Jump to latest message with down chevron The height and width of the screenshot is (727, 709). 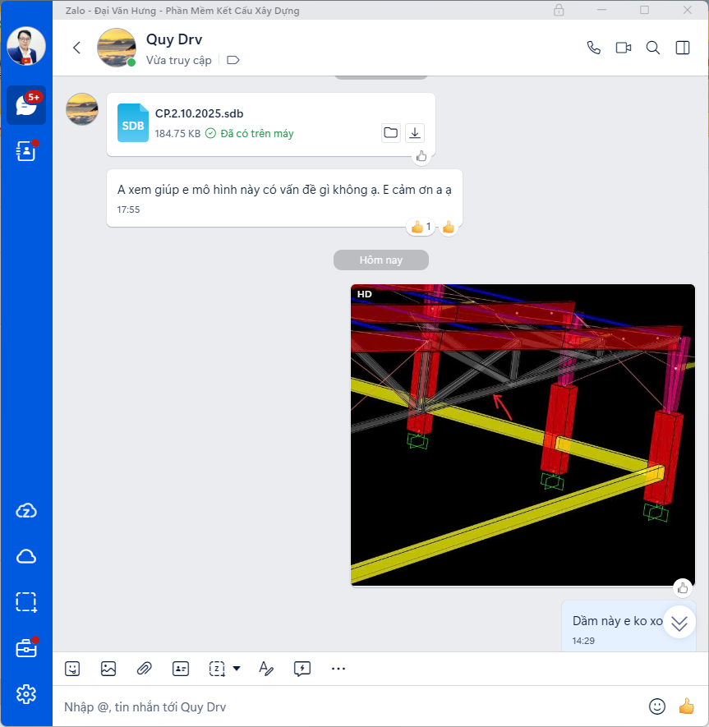coord(679,623)
